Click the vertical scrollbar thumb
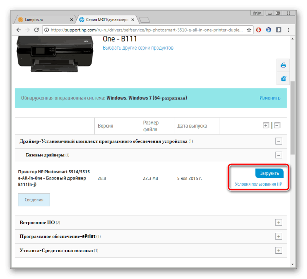Image resolution: width=307 pixels, height=279 pixels. point(292,118)
